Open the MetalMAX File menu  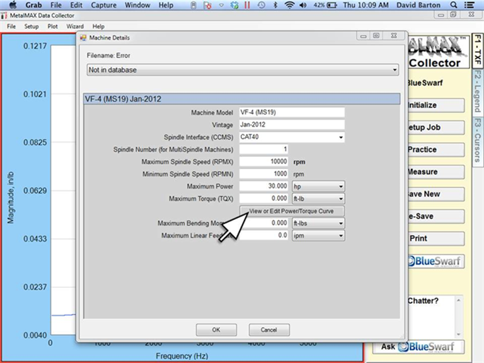11,26
